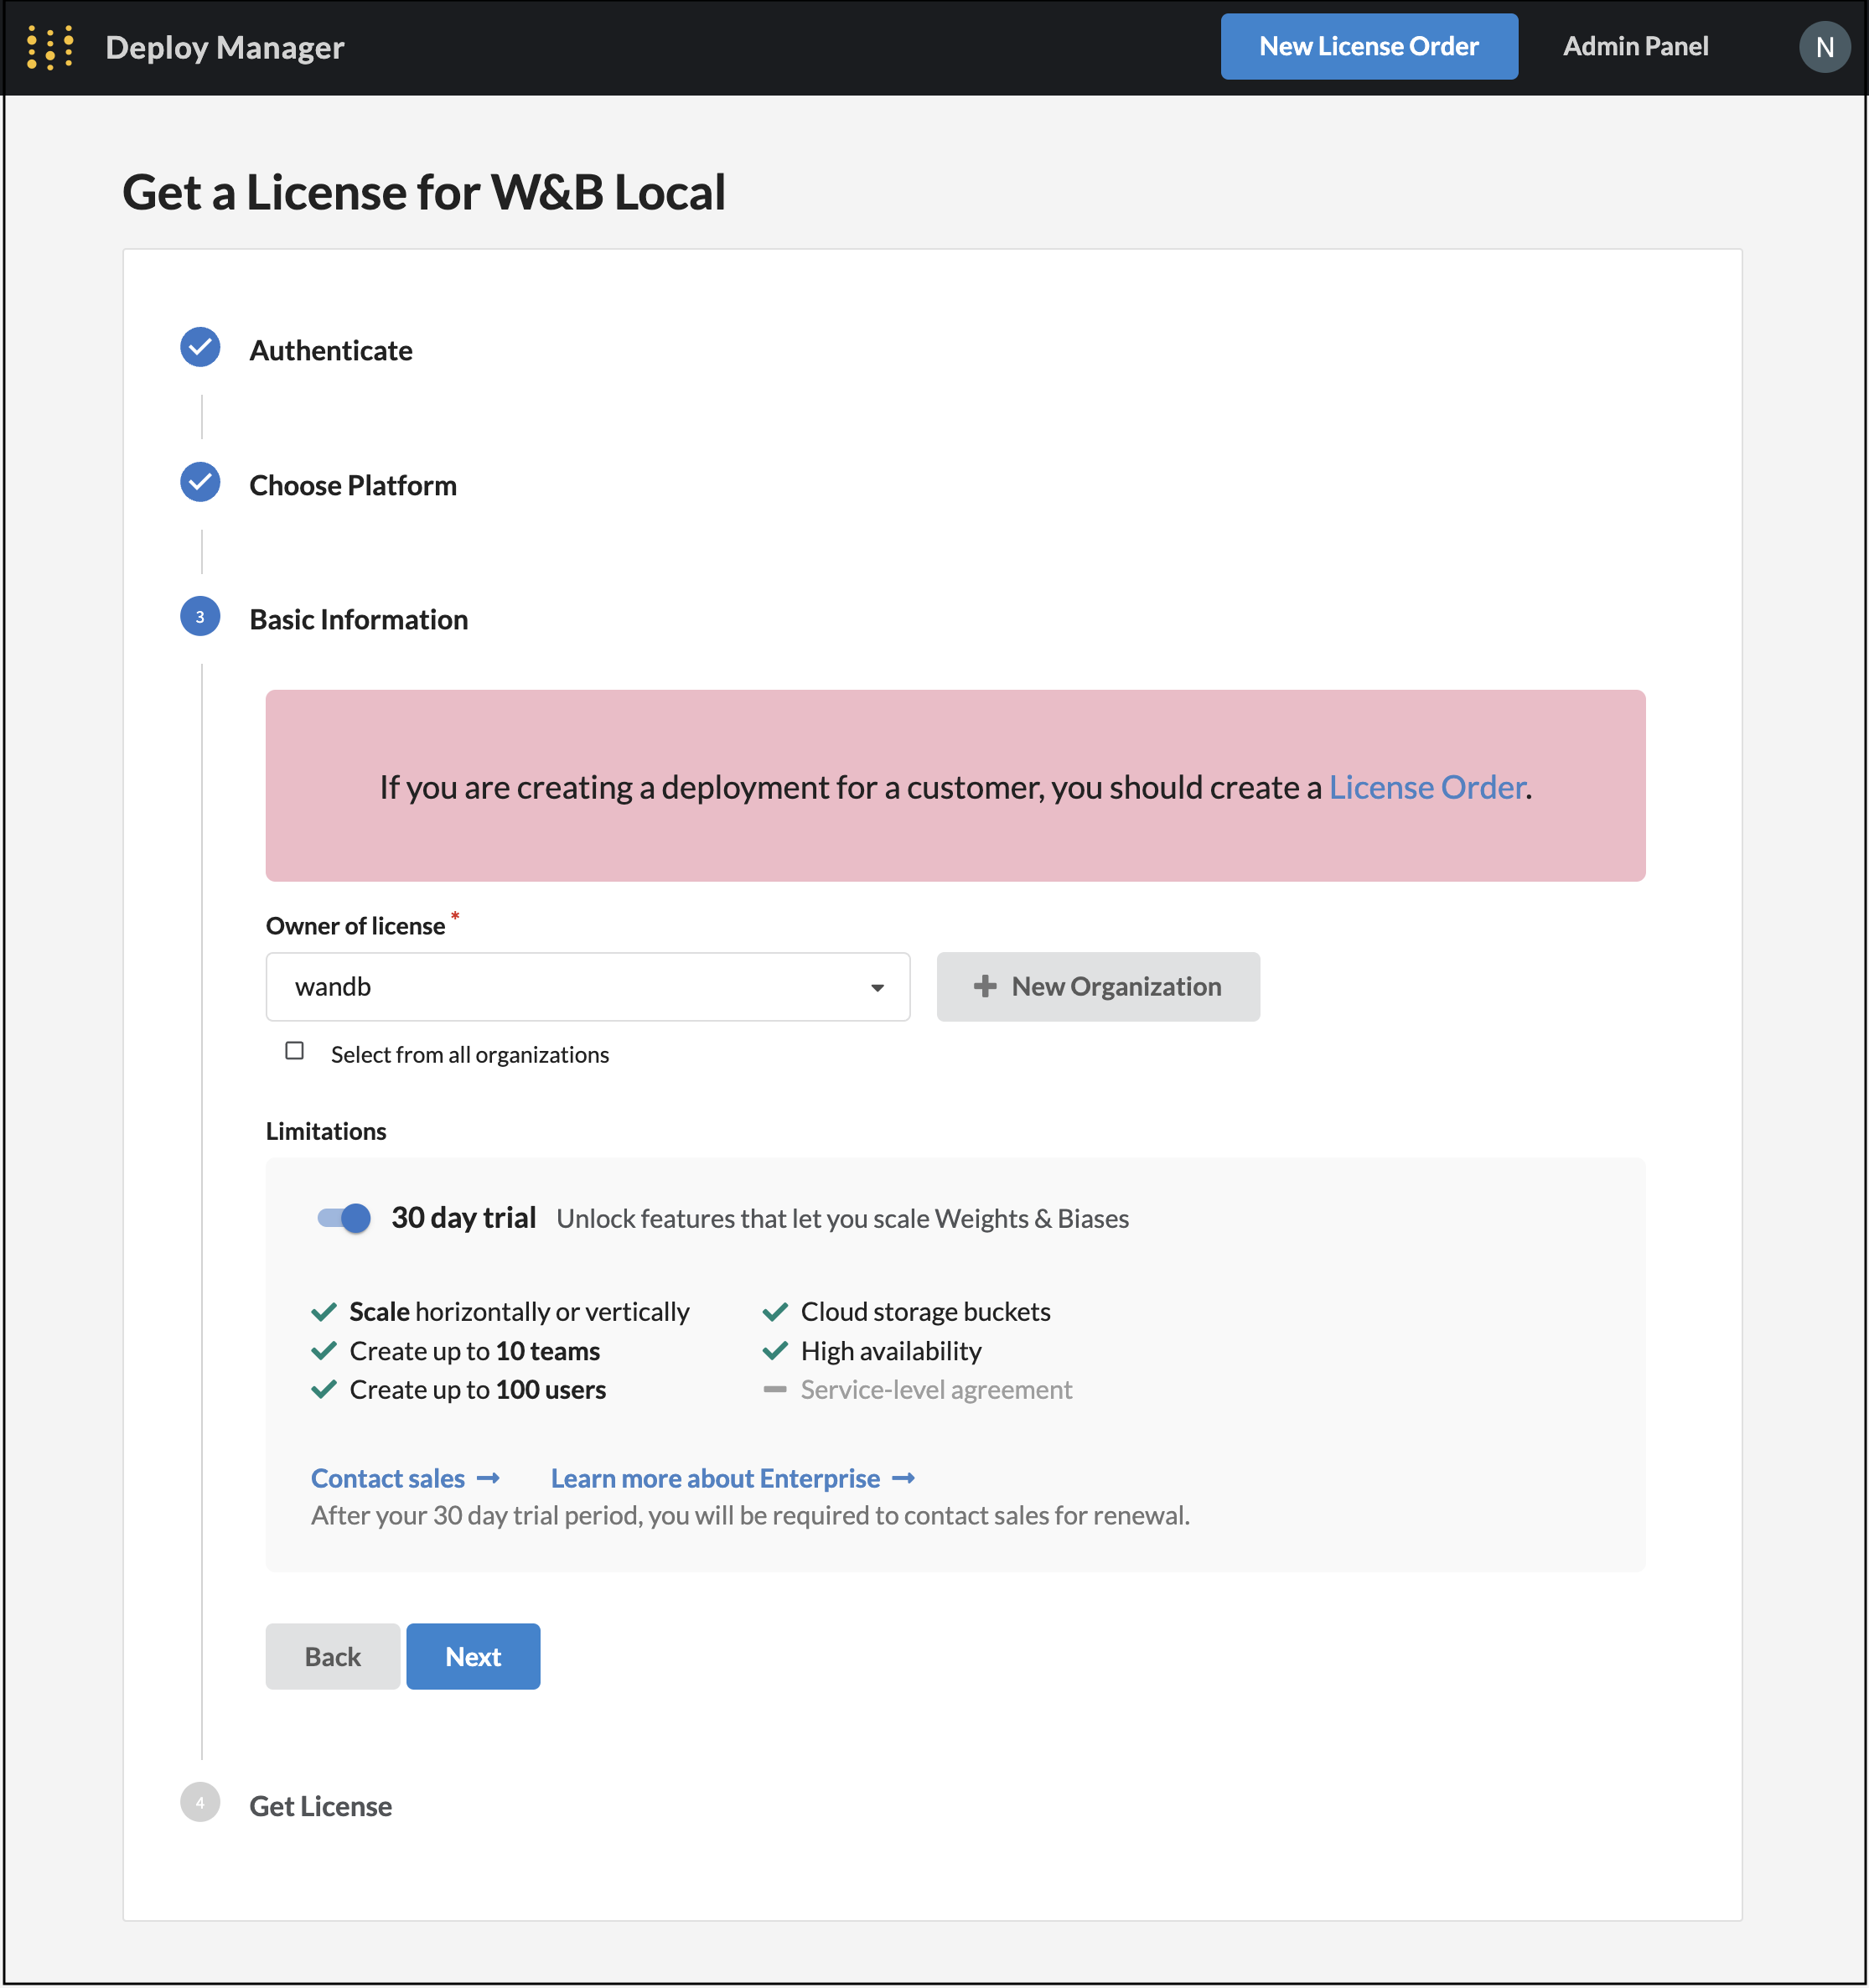Click the arrow next to Contact sales
This screenshot has height=1988, width=1869.
[x=489, y=1478]
